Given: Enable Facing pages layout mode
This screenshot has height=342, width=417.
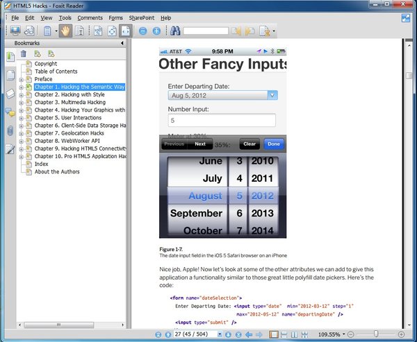Looking at the screenshot, I should pyautogui.click(x=294, y=334).
